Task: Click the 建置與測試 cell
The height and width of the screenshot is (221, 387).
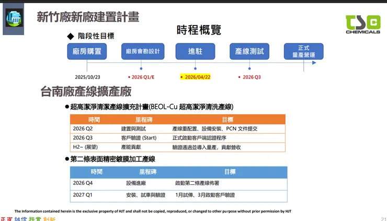Action: [133, 128]
